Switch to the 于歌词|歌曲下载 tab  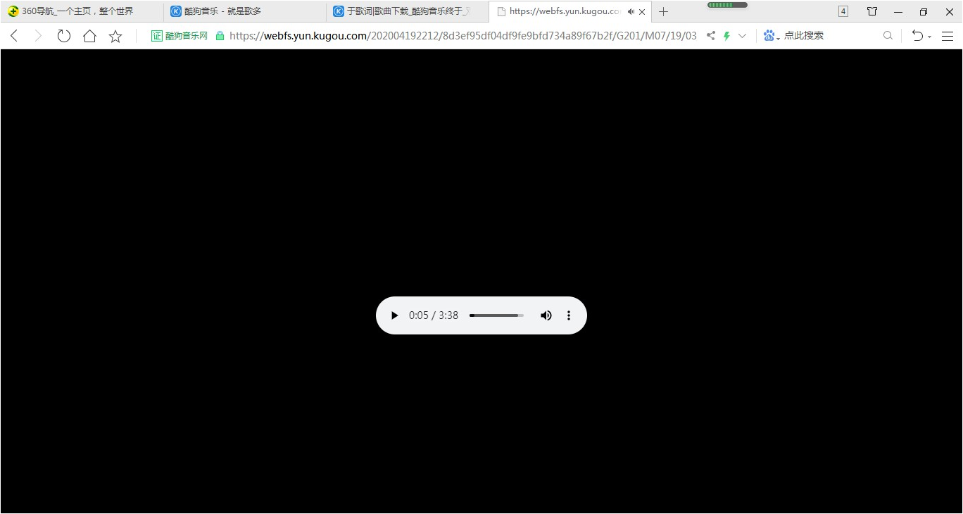[x=407, y=11]
